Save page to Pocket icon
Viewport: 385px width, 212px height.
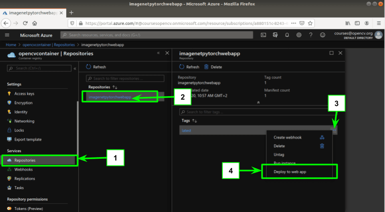(x=302, y=23)
